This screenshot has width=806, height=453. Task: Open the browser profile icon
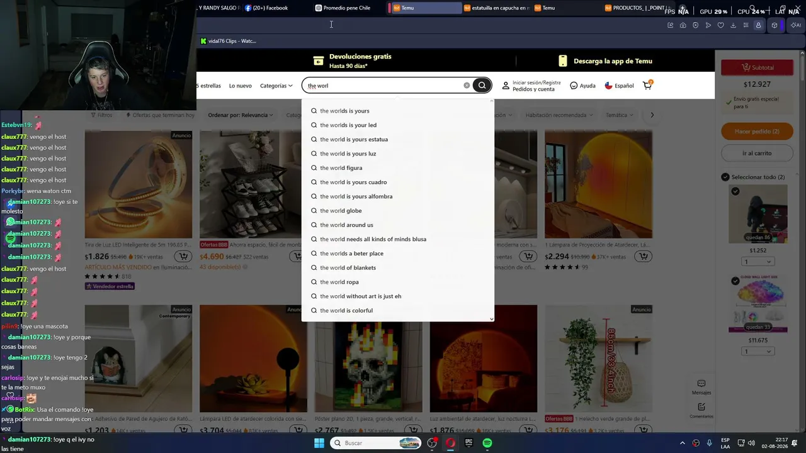758,25
